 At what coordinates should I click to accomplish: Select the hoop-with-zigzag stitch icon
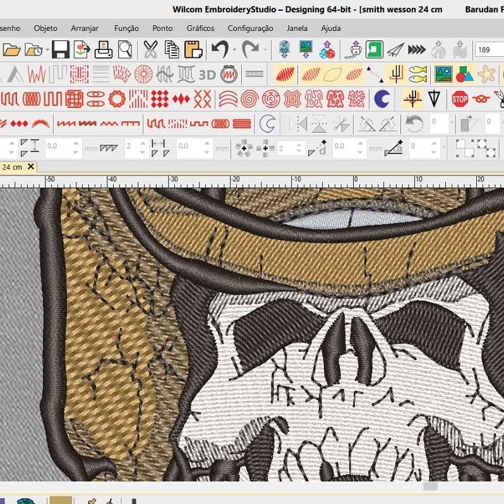tap(229, 75)
